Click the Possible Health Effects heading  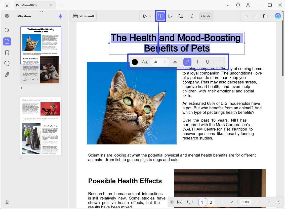(125, 181)
